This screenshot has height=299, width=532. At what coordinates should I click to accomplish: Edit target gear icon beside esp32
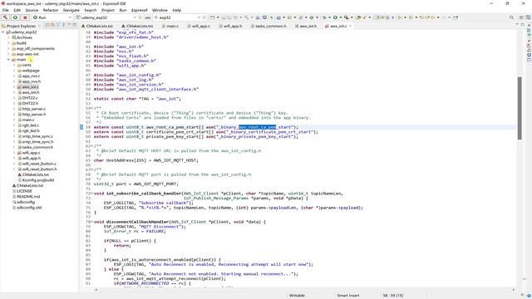coord(204,17)
